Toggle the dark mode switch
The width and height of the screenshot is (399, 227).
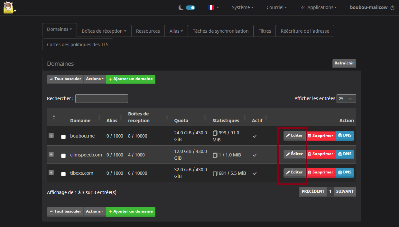[x=190, y=8]
